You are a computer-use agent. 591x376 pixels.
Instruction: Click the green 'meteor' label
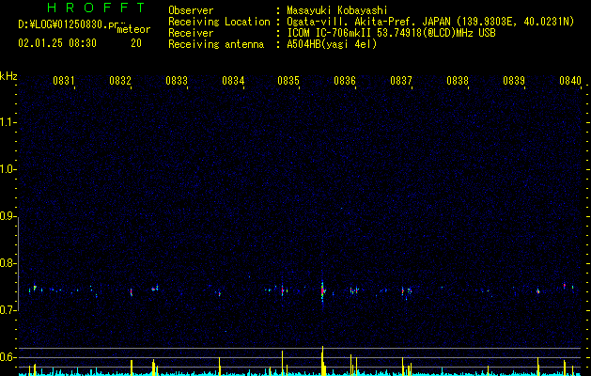pos(133,29)
